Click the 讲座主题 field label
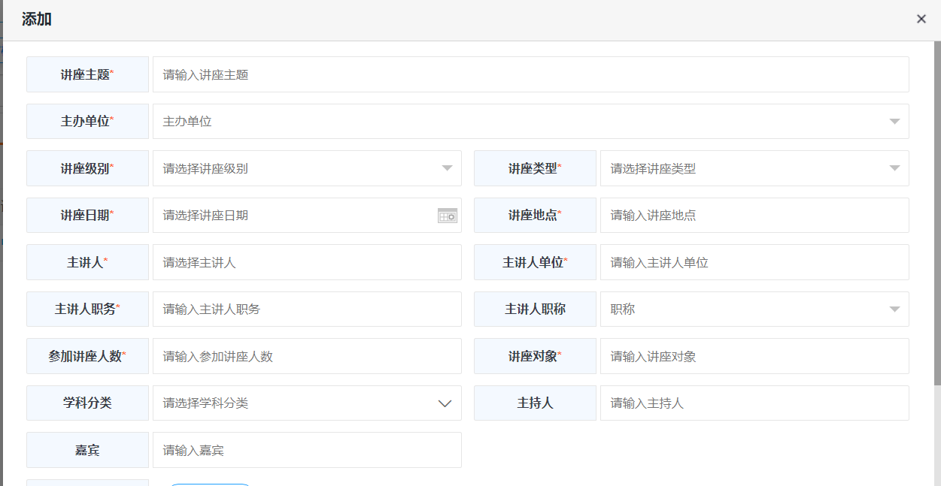 pyautogui.click(x=87, y=74)
